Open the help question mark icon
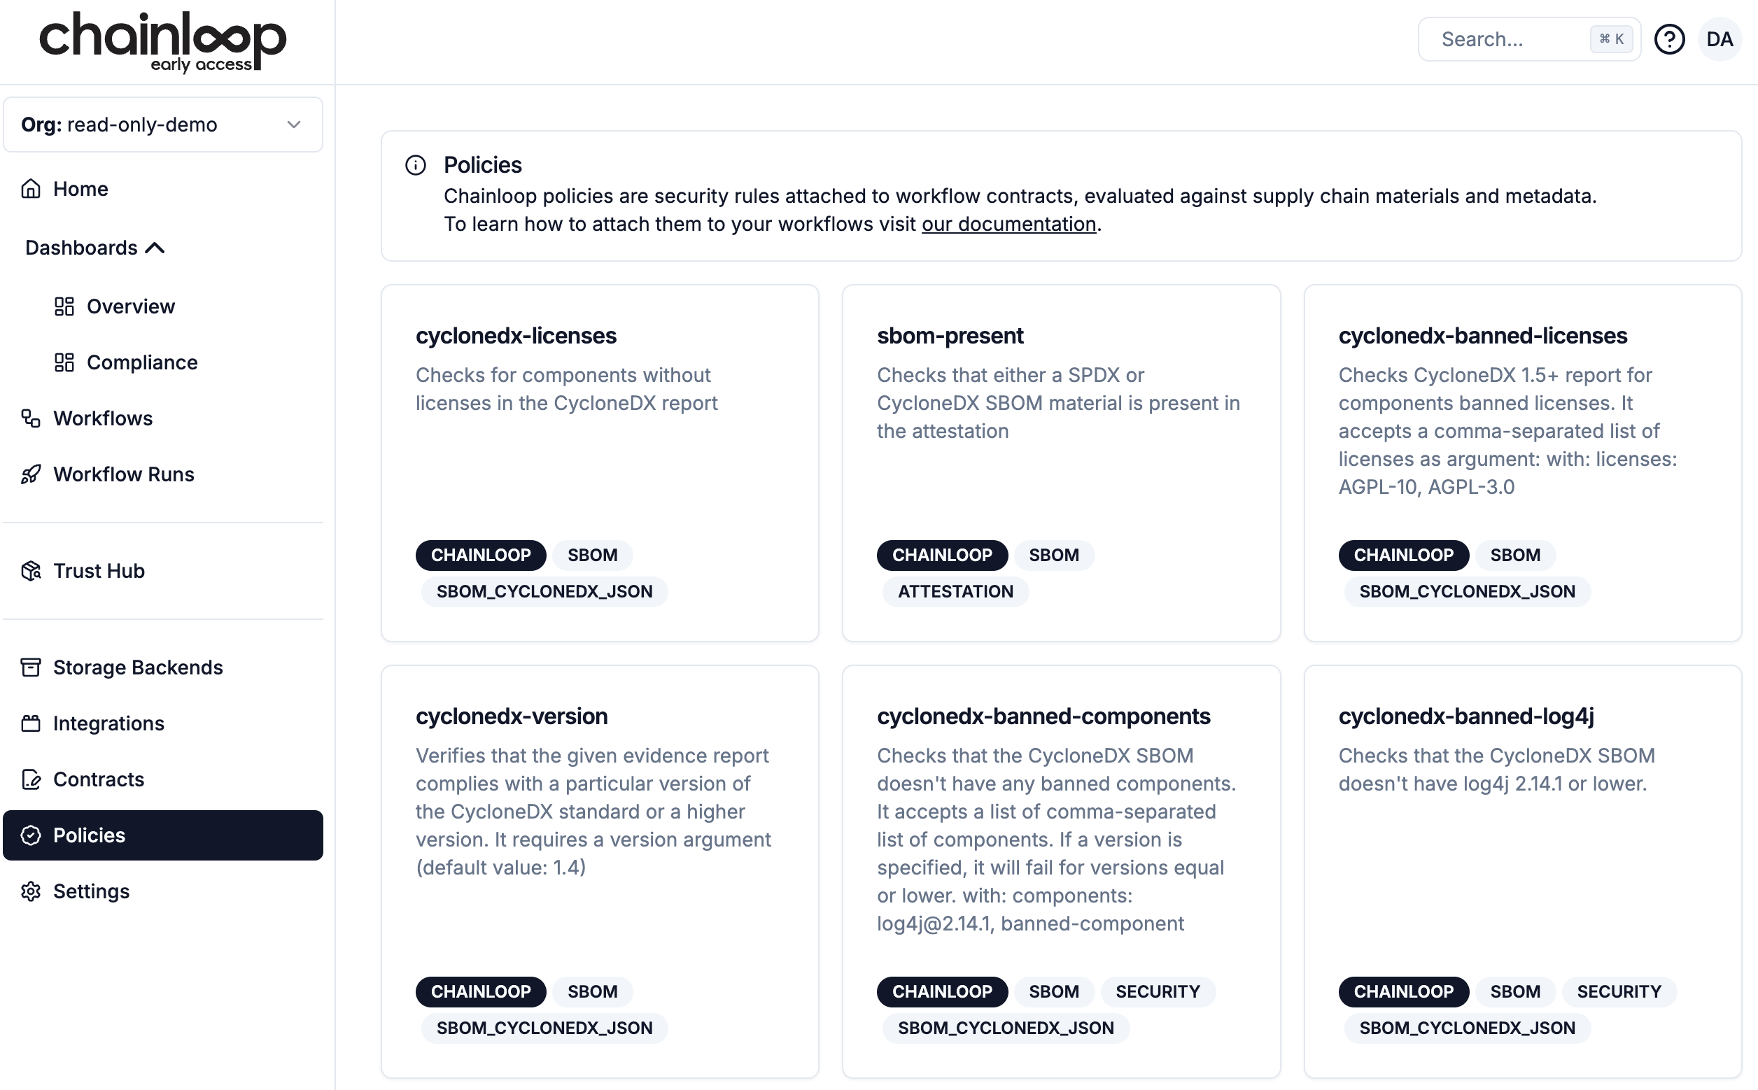 pyautogui.click(x=1668, y=40)
